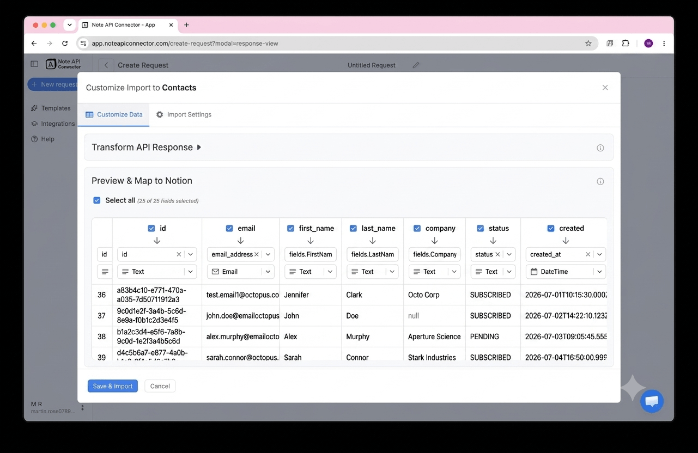
Task: Uncheck the id column checkbox
Action: 151,229
